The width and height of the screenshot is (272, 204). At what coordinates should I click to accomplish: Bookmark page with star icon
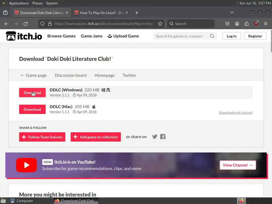tap(160, 24)
